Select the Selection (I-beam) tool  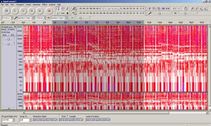click(58, 9)
